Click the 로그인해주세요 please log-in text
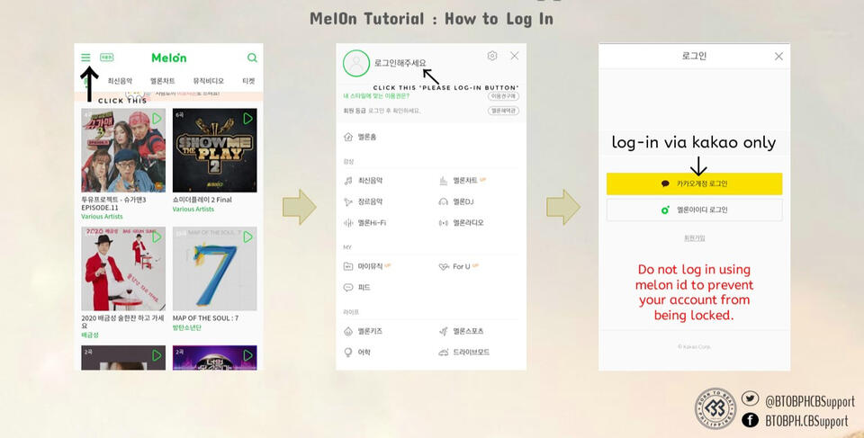 [400, 63]
